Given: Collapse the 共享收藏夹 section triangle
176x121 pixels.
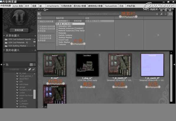Looking at the screenshot, I should (4, 36).
